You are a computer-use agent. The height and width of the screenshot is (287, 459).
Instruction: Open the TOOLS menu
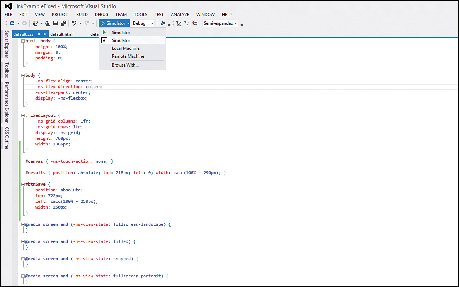coord(141,15)
